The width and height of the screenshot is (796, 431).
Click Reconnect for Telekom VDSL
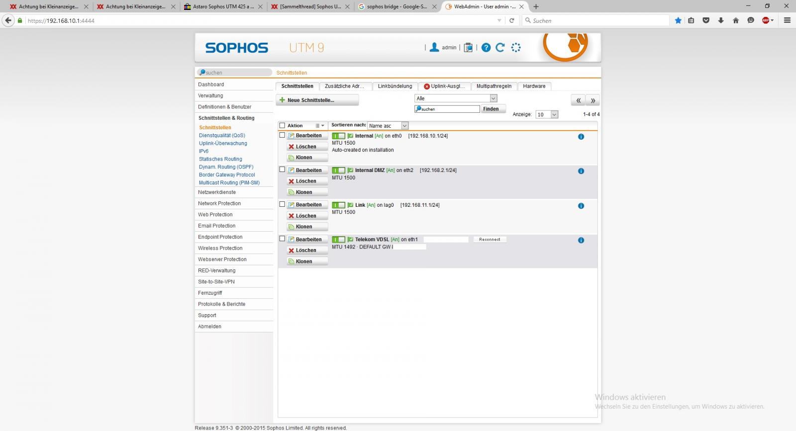(x=490, y=240)
